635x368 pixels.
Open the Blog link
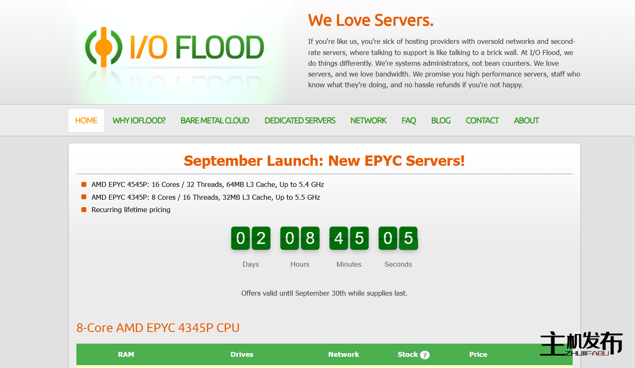[x=441, y=120]
